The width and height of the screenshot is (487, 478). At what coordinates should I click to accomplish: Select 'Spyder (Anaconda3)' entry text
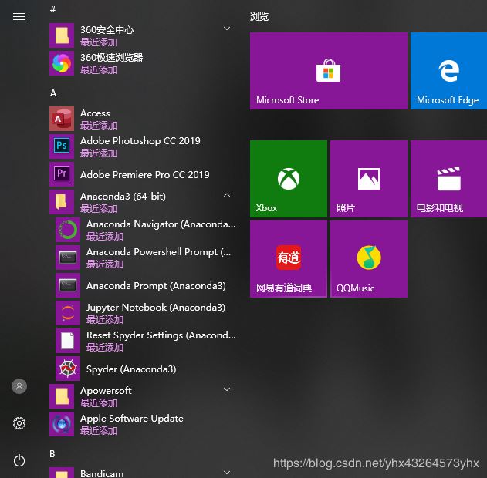(131, 369)
